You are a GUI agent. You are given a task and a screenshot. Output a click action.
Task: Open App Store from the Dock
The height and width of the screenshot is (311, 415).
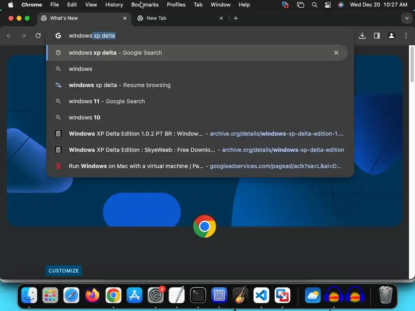[135, 295]
